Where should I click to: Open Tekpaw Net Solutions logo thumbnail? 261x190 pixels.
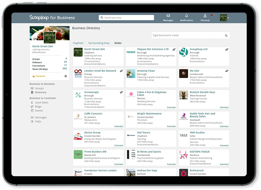(x=131, y=52)
